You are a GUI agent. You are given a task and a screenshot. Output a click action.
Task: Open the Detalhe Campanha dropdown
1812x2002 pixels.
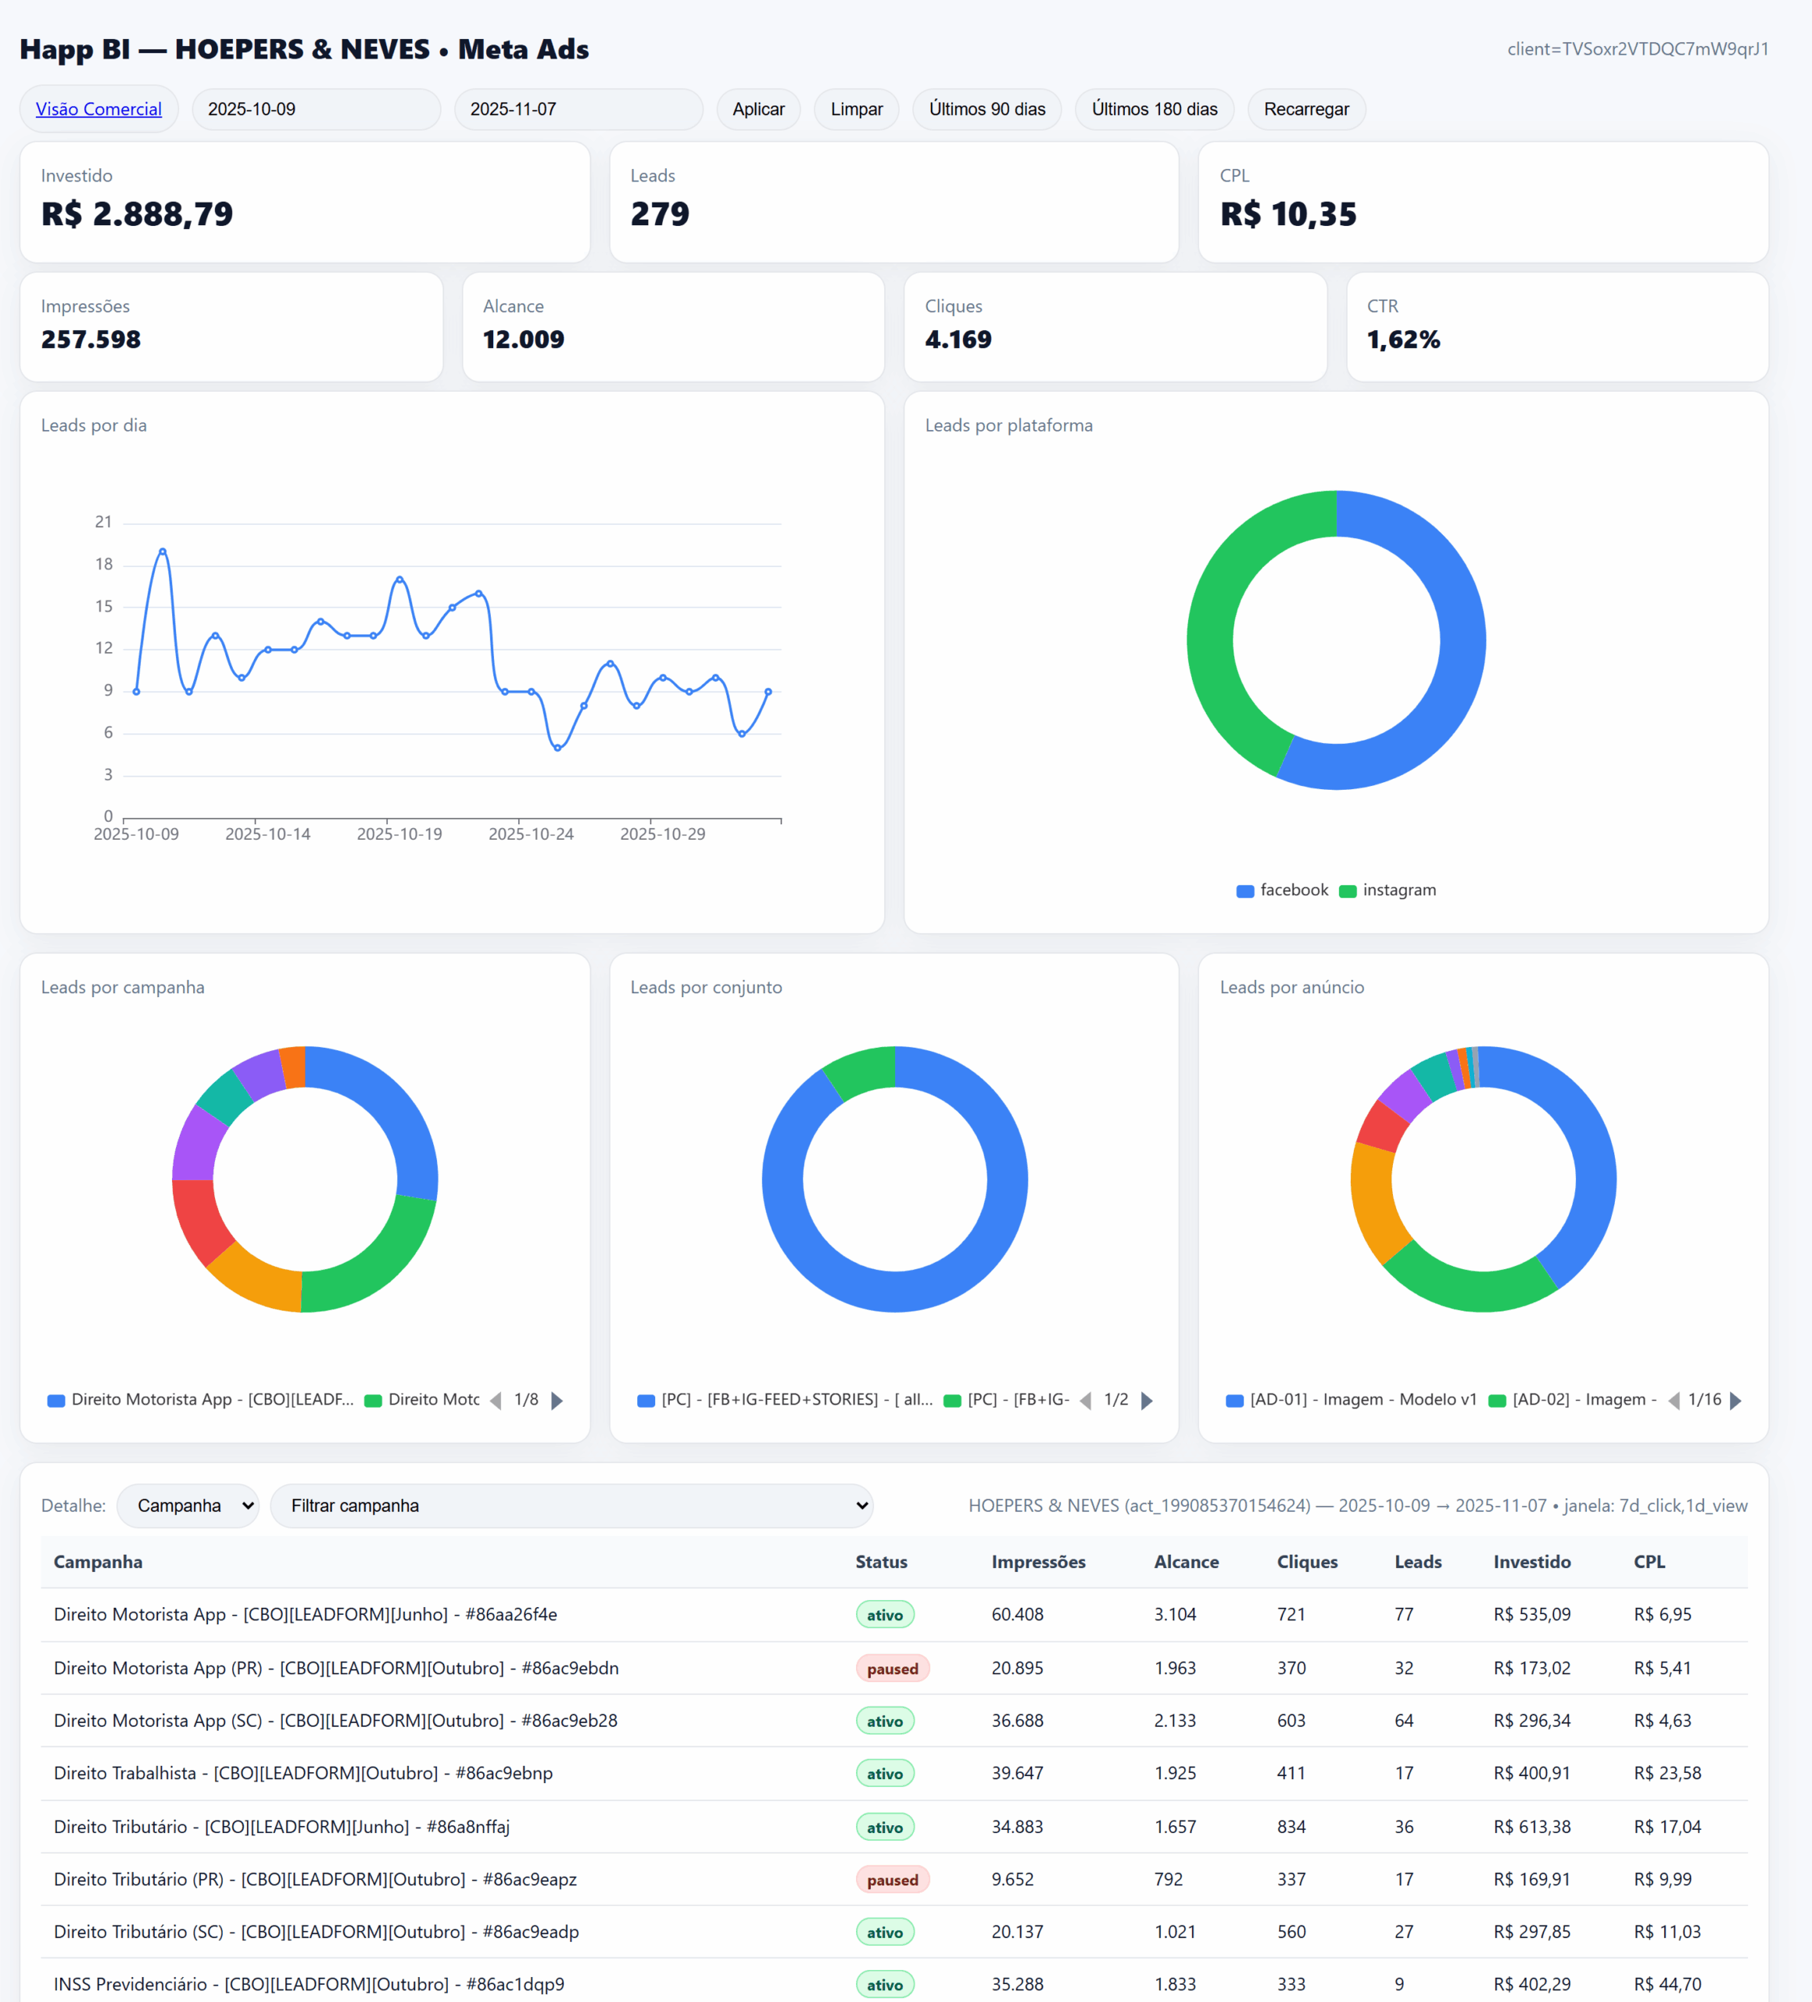[188, 1505]
